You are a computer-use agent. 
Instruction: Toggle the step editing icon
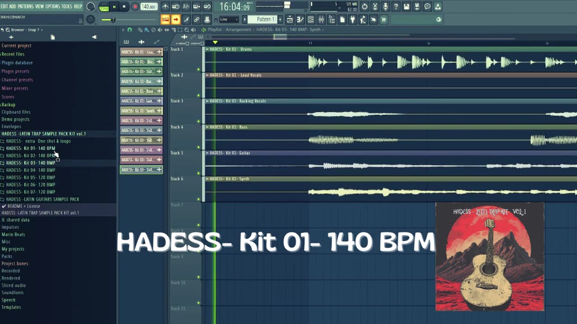[x=186, y=19]
